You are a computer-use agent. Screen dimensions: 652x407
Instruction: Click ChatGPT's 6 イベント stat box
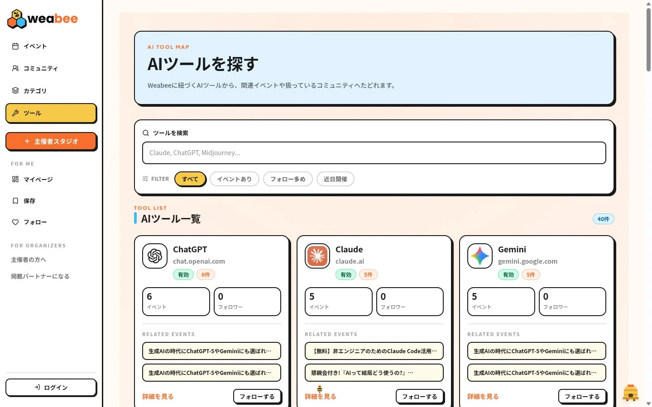pos(176,301)
